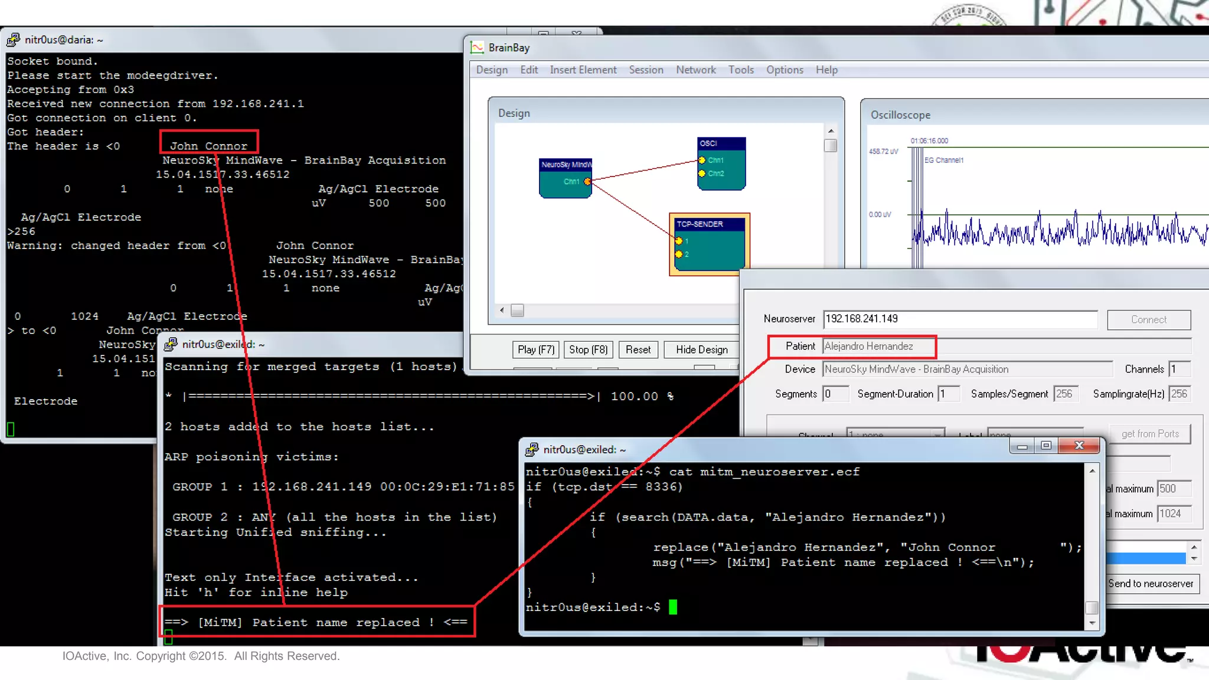Click the PuTTY icon of the ecf terminal window
Image resolution: width=1209 pixels, height=680 pixels.
532,450
